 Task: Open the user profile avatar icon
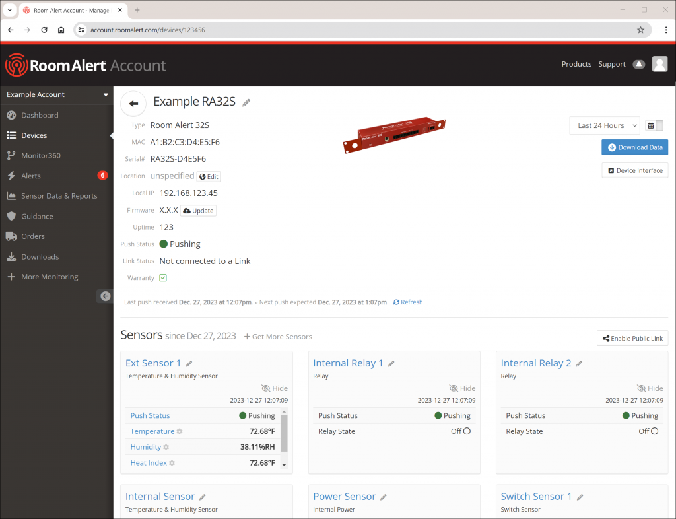(659, 64)
